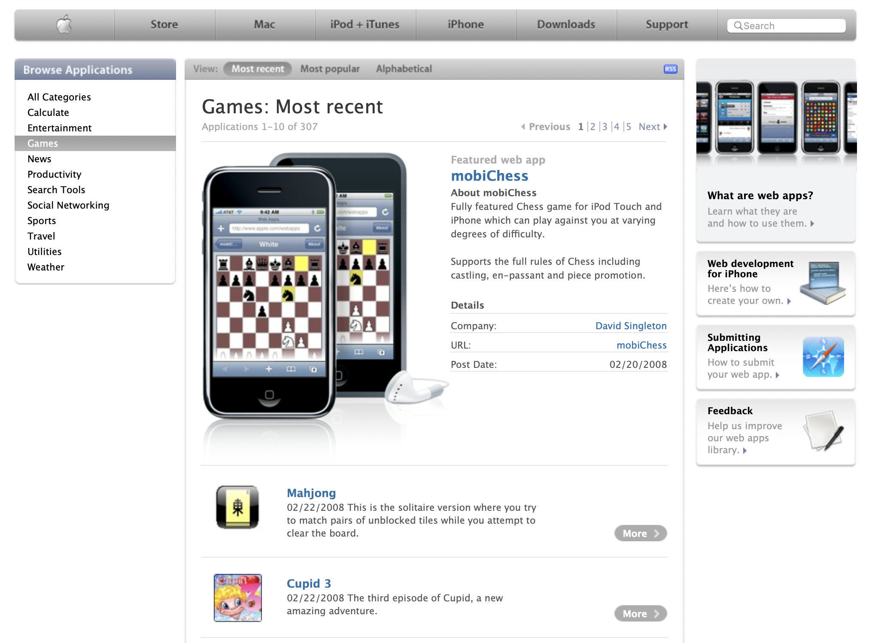Select Most popular view option
The width and height of the screenshot is (869, 643).
click(330, 68)
